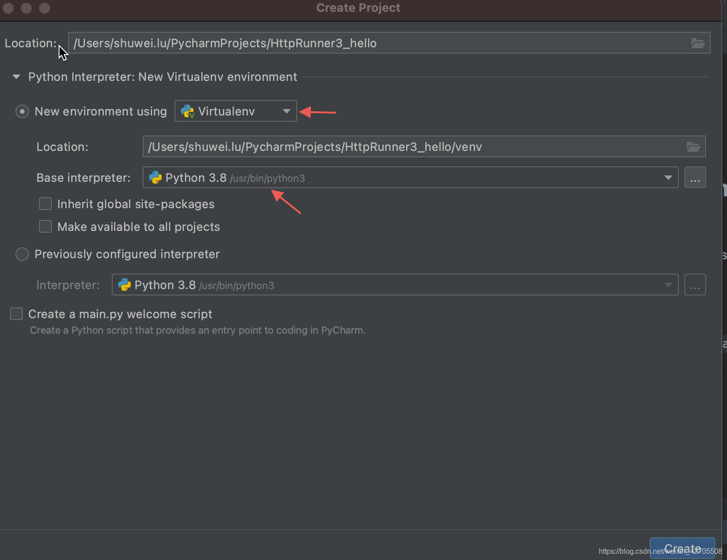Open Base interpreter dropdown arrow
This screenshot has width=727, height=560.
pos(668,177)
